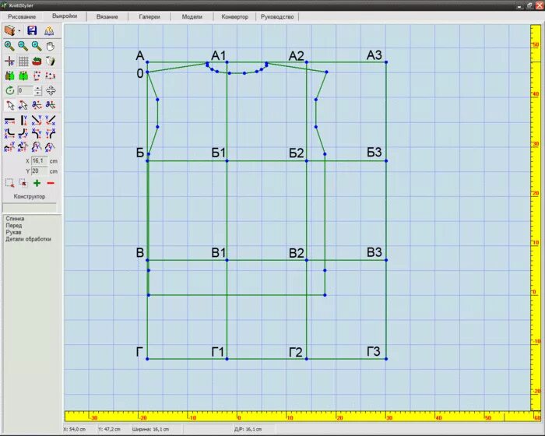This screenshot has height=436, width=545.
Task: Click the second scissors cut tool
Action: click(51, 104)
